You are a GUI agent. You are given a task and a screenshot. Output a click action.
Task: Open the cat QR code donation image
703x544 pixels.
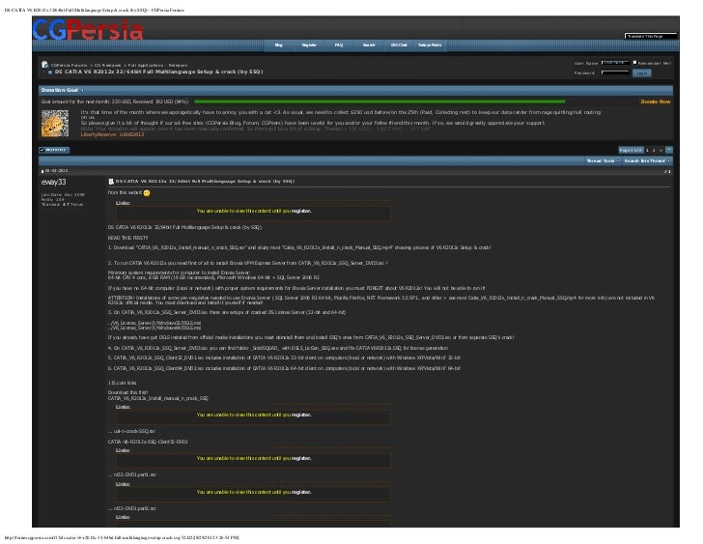[55, 124]
